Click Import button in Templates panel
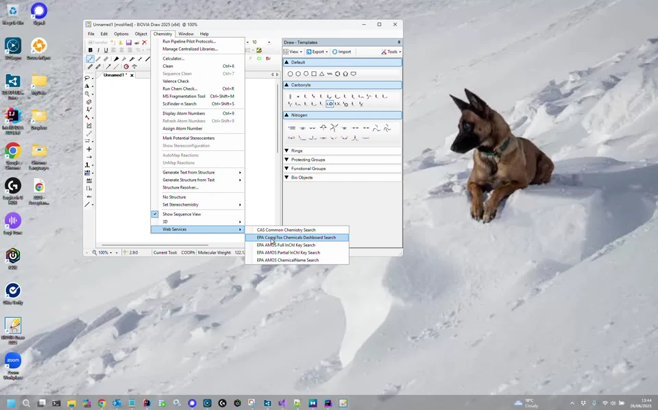The height and width of the screenshot is (410, 658). pyautogui.click(x=341, y=51)
